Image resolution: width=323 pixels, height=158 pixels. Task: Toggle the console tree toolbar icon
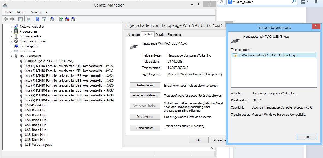coord(21,19)
